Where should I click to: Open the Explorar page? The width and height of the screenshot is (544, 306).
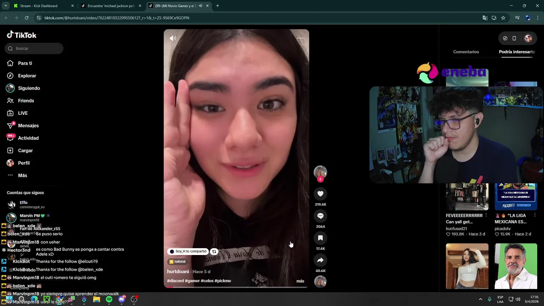[21, 76]
